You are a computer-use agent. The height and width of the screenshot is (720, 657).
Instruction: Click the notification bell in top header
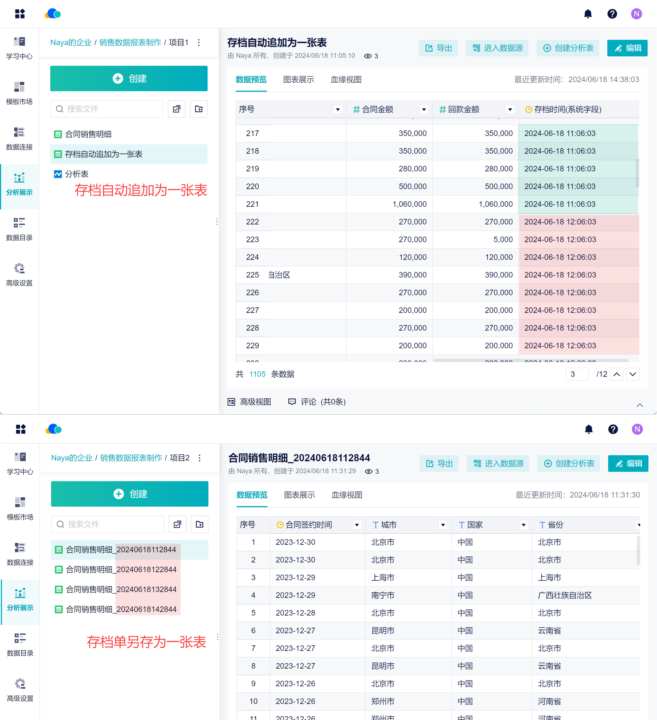pyautogui.click(x=588, y=14)
